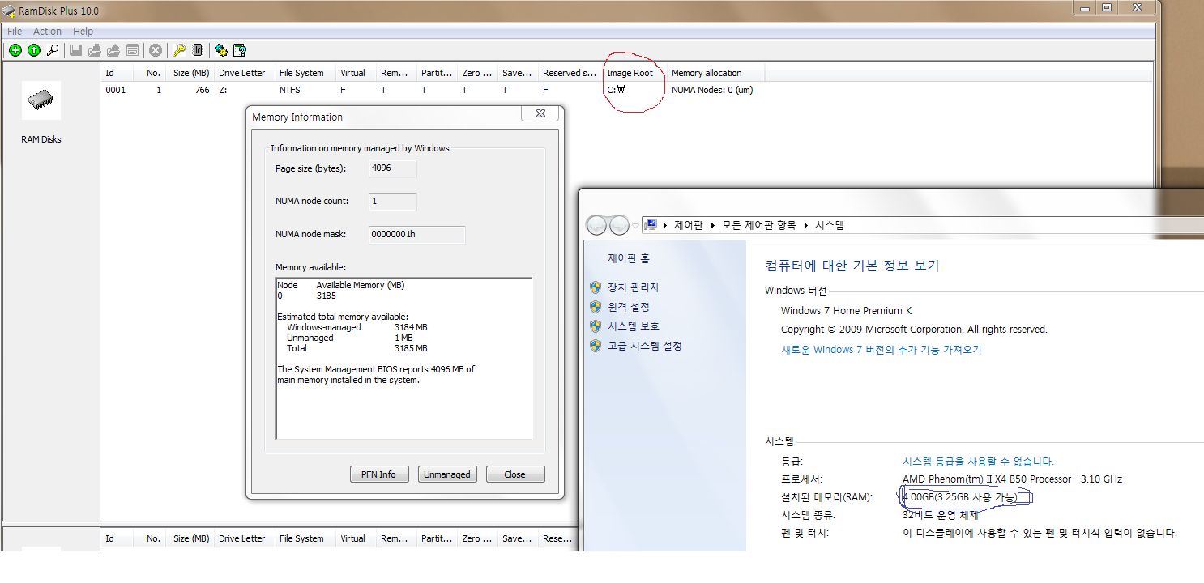1204x583 pixels.
Task: Click the PFN Info button
Action: click(379, 474)
